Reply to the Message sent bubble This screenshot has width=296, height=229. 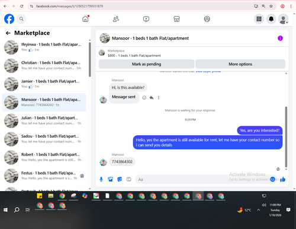pos(152,97)
